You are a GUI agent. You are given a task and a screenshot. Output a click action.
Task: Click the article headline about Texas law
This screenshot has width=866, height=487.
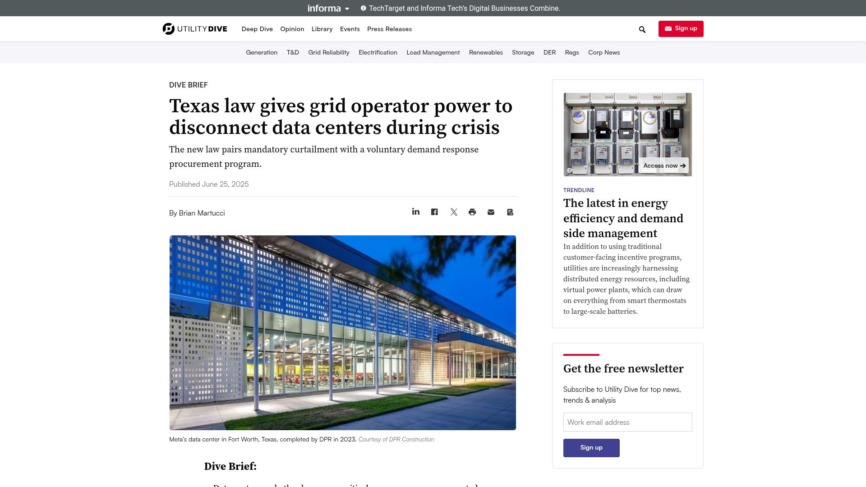[341, 116]
